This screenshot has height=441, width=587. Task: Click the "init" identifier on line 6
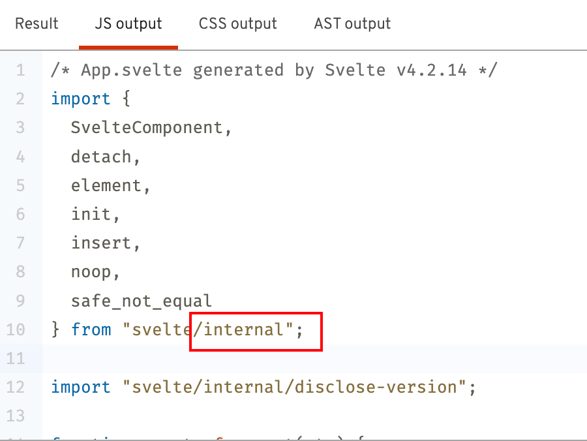[x=91, y=214]
